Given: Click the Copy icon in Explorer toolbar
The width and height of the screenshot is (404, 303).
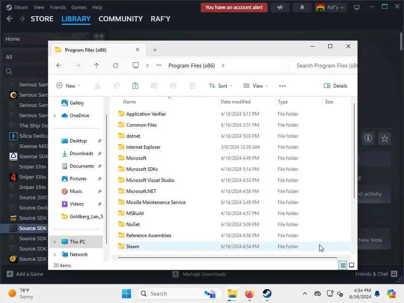Looking at the screenshot, I should [x=116, y=86].
